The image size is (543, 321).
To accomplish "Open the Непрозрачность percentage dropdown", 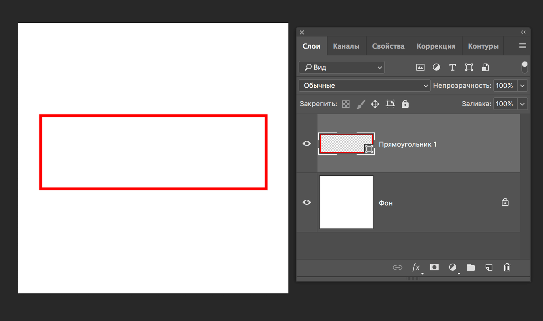I will (522, 85).
